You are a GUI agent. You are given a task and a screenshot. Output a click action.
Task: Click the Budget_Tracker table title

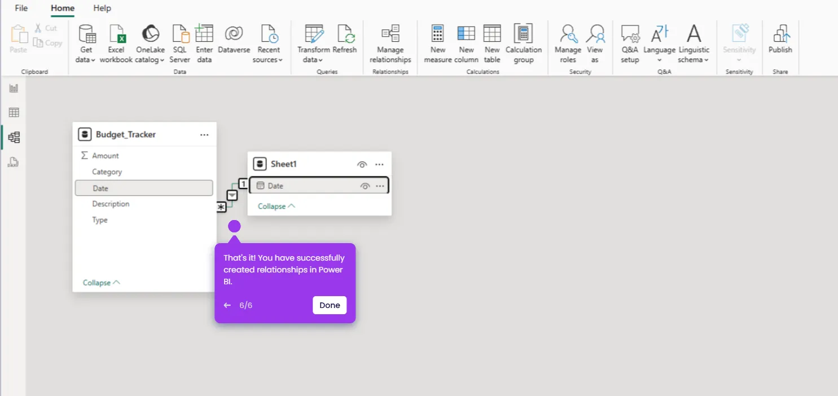coord(126,135)
